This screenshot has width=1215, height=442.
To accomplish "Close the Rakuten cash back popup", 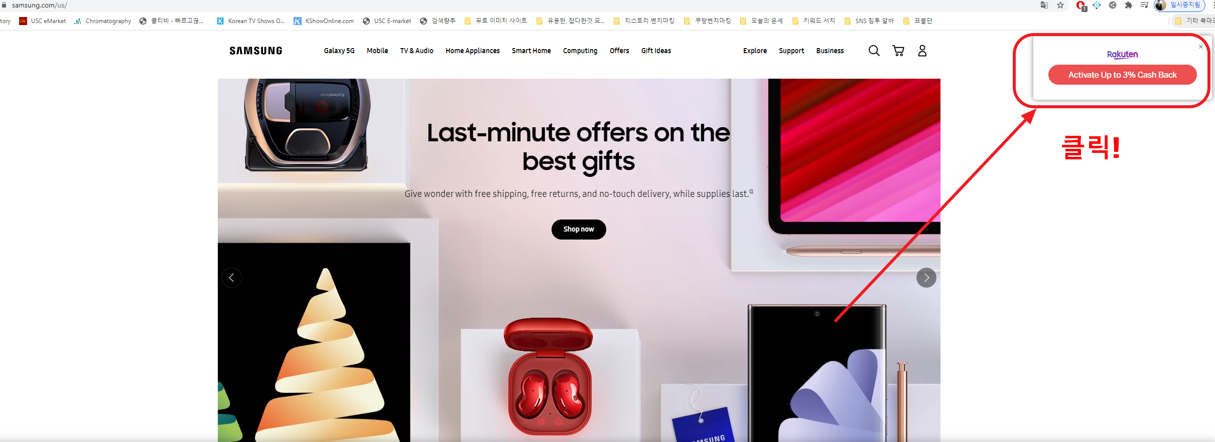I will click(x=1201, y=47).
